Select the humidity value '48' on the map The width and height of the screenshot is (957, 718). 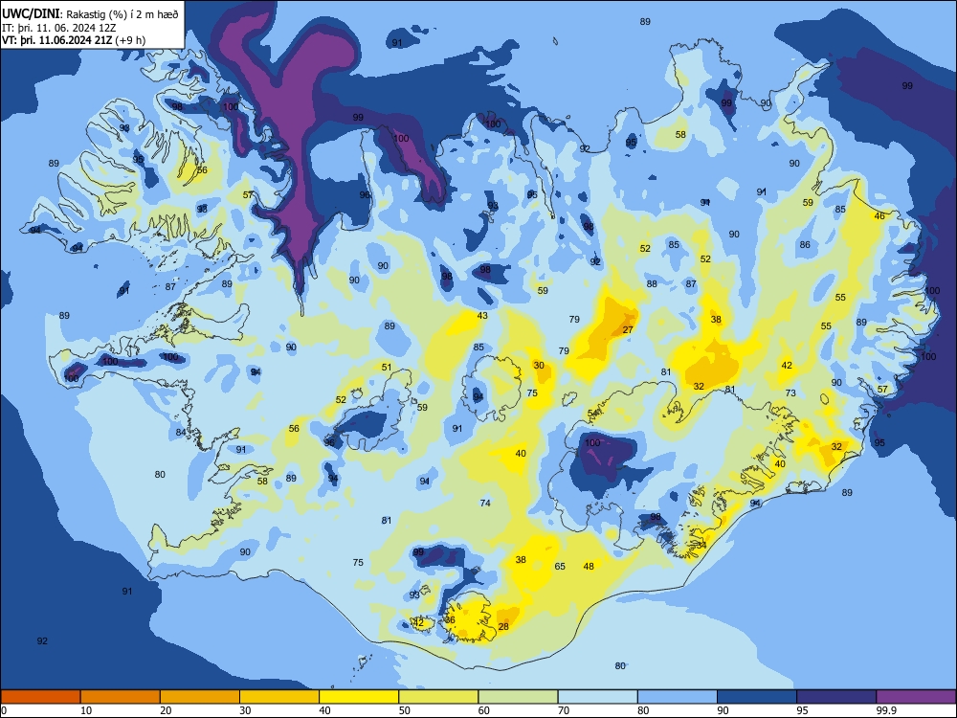coord(589,566)
